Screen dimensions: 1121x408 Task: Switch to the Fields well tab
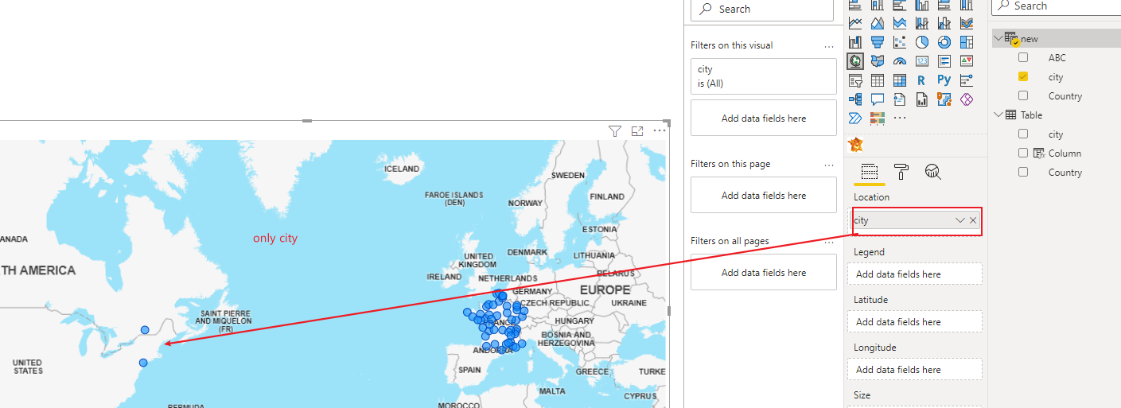[x=869, y=172]
